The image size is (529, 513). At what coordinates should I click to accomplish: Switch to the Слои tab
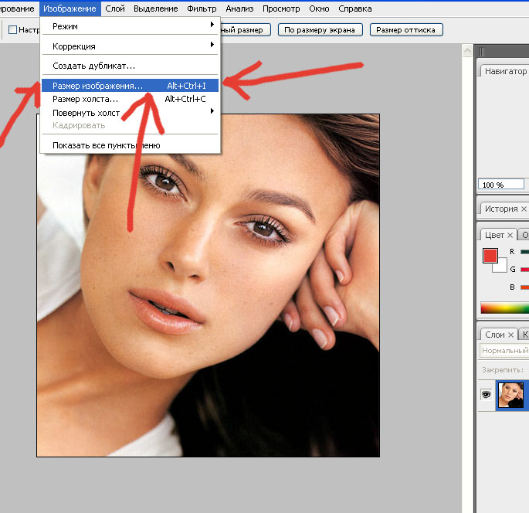494,335
